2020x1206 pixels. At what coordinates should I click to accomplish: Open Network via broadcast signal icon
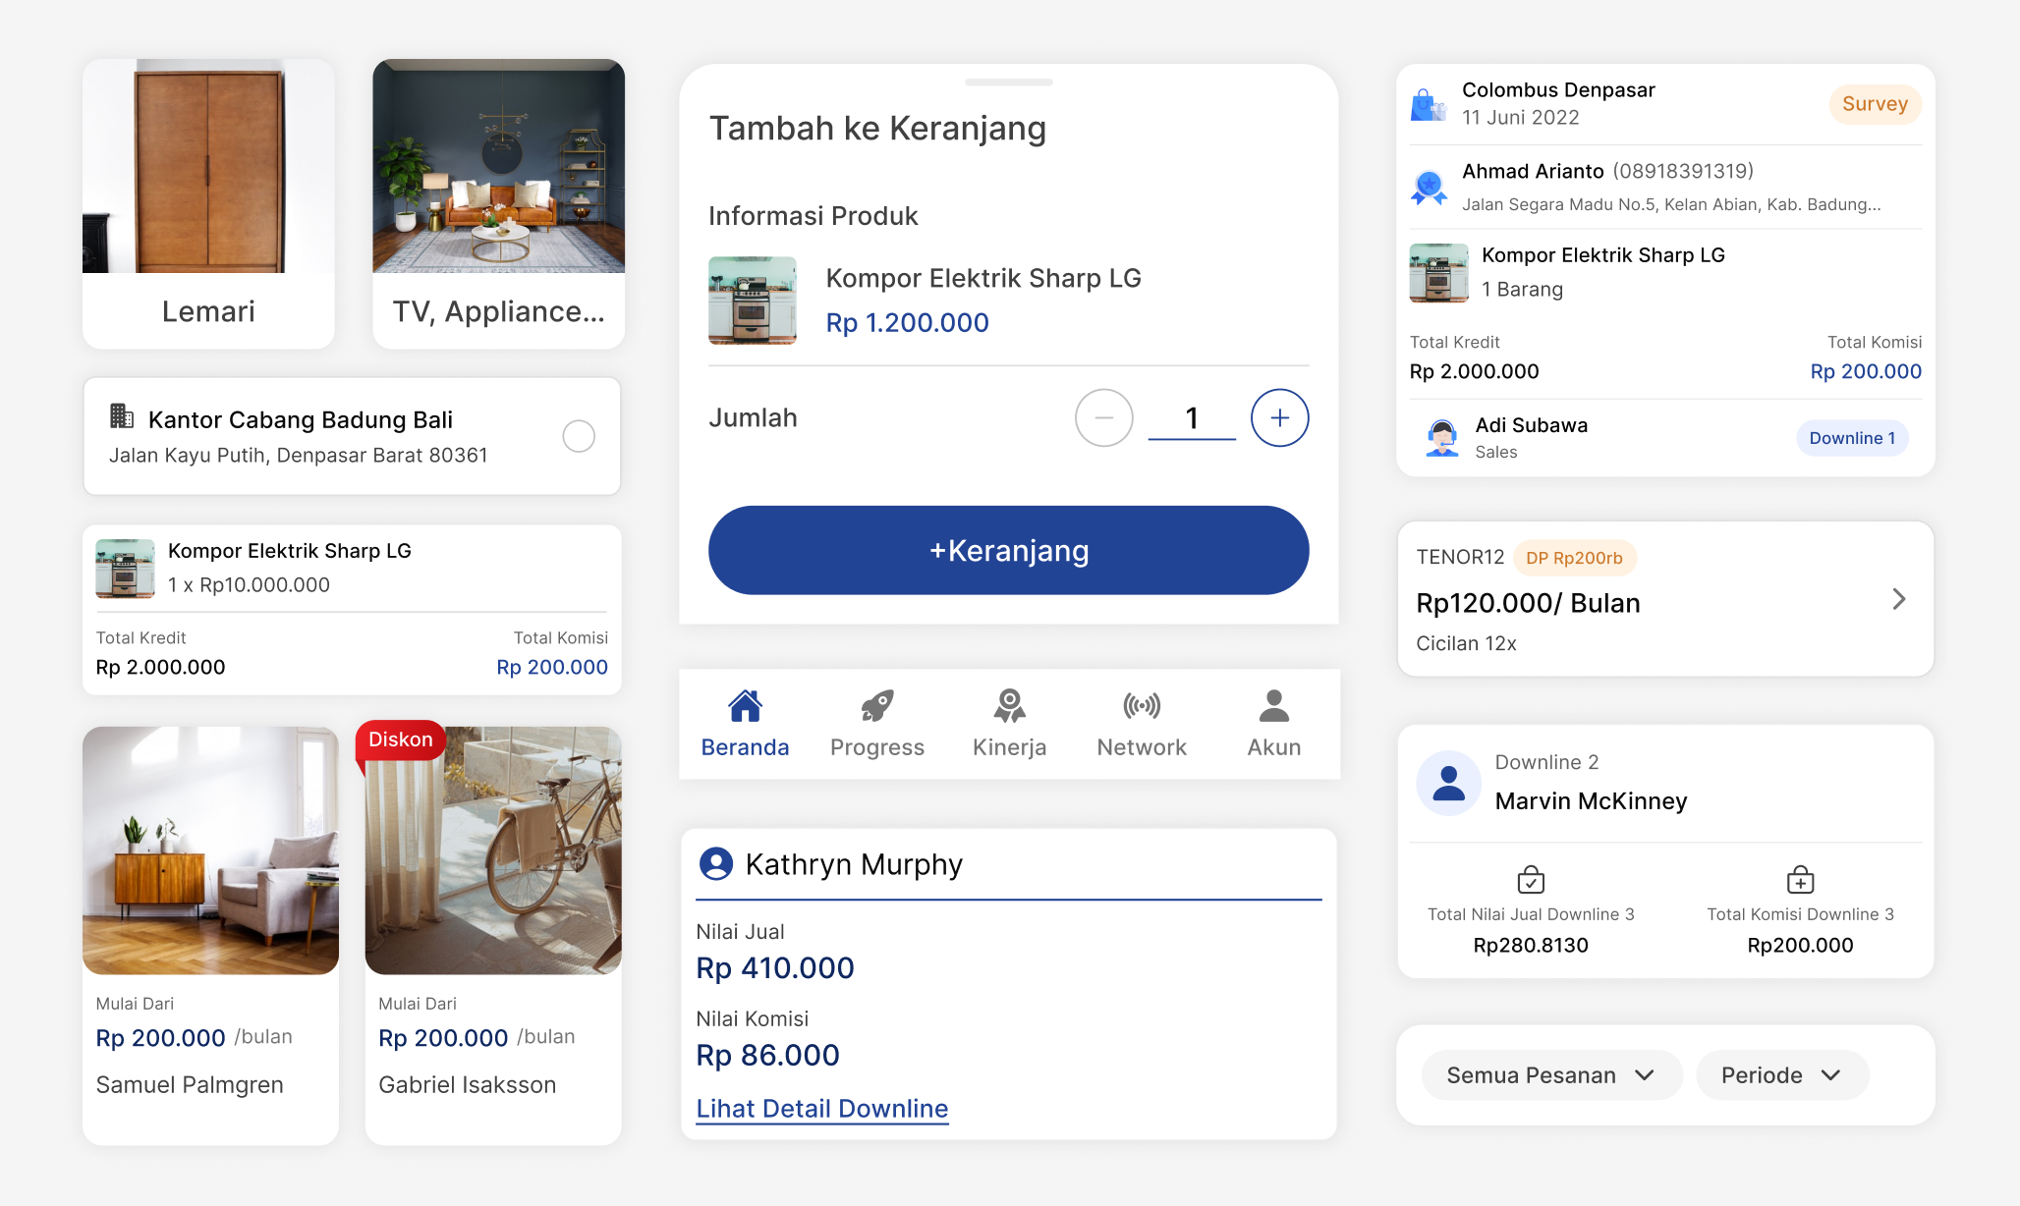click(x=1142, y=706)
